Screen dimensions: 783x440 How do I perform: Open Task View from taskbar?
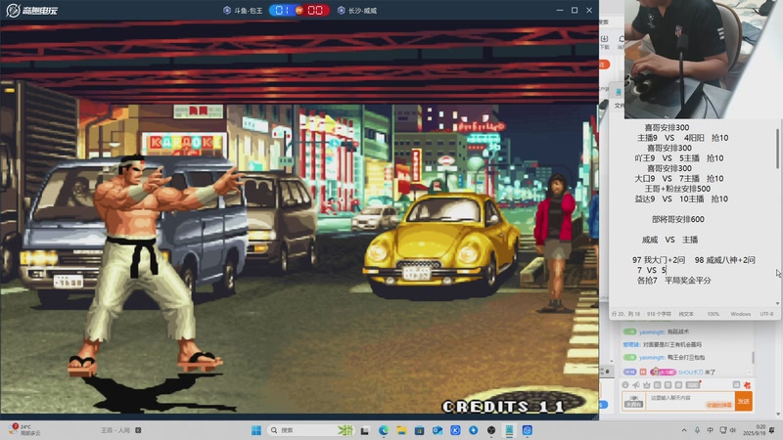tap(365, 430)
